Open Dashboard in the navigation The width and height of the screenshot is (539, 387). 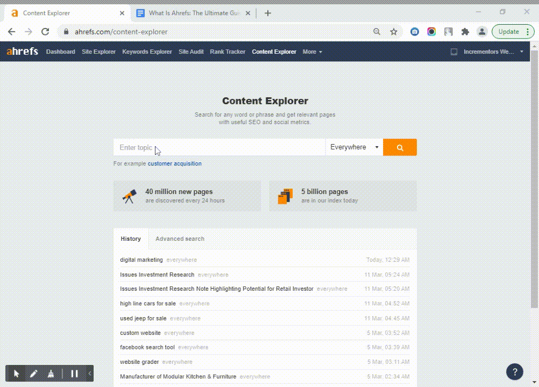[60, 52]
